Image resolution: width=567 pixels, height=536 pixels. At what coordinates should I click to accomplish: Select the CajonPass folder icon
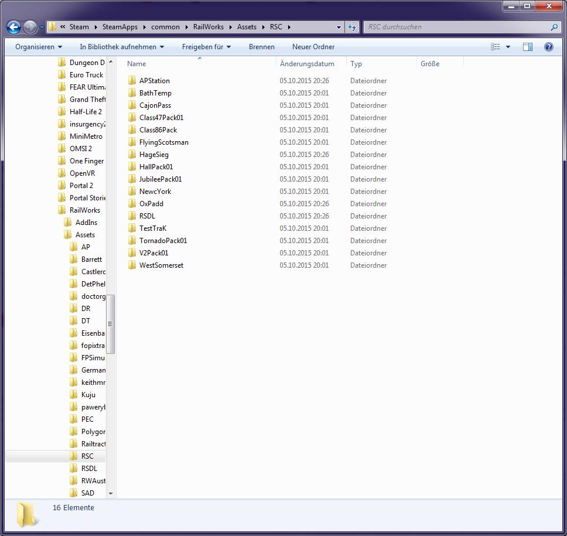tap(132, 105)
